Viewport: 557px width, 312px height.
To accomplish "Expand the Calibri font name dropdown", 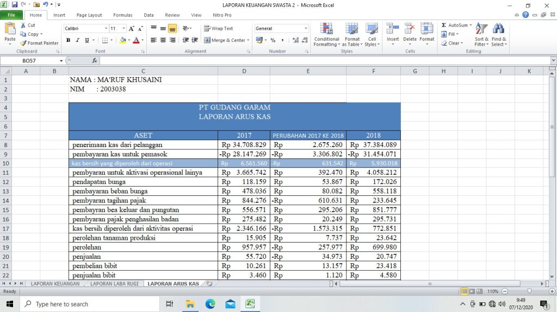I will tap(106, 28).
